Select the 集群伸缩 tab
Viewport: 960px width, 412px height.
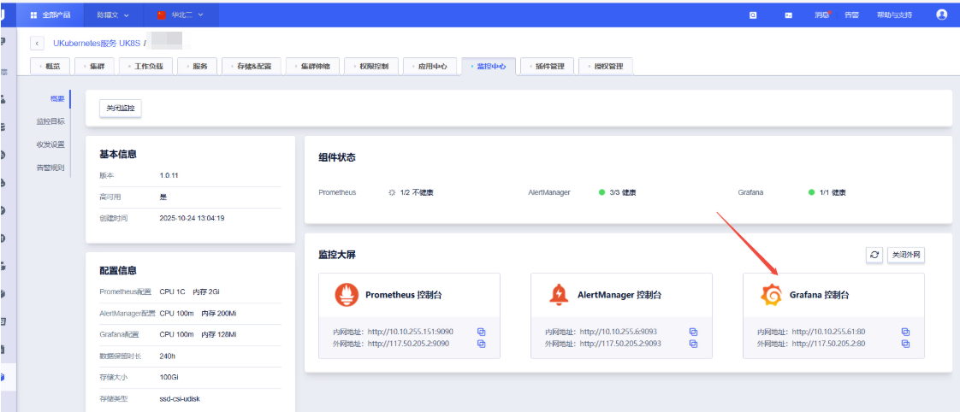pos(312,66)
